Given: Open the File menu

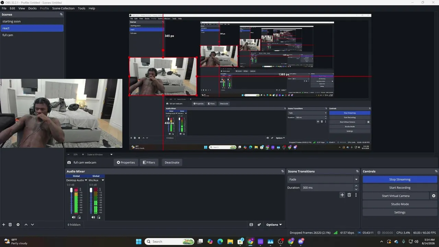Looking at the screenshot, I should 4,8.
